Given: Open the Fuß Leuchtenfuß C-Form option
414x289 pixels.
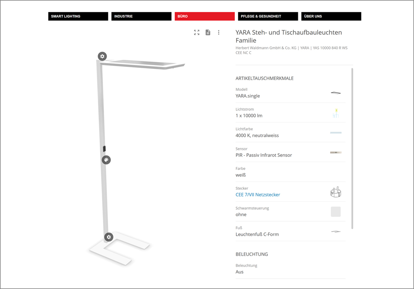Looking at the screenshot, I should (x=290, y=231).
